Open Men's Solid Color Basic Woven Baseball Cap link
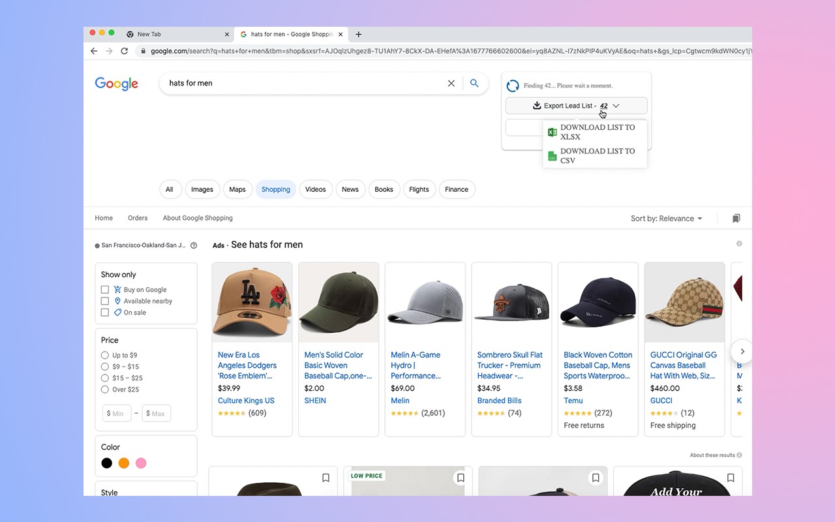The height and width of the screenshot is (522, 835). [338, 365]
